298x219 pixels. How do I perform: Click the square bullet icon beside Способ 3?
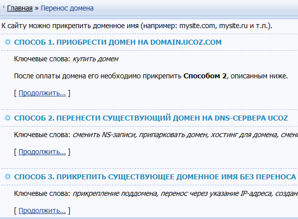(x=8, y=177)
